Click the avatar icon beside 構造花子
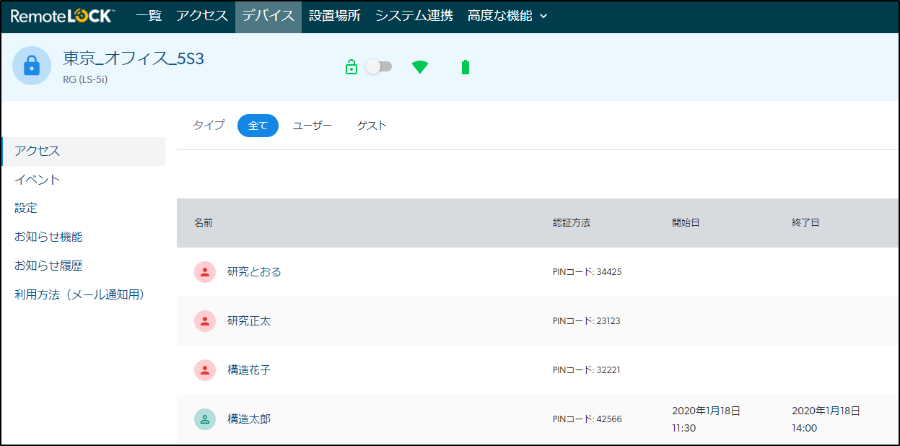Image resolution: width=900 pixels, height=446 pixels. click(x=206, y=370)
